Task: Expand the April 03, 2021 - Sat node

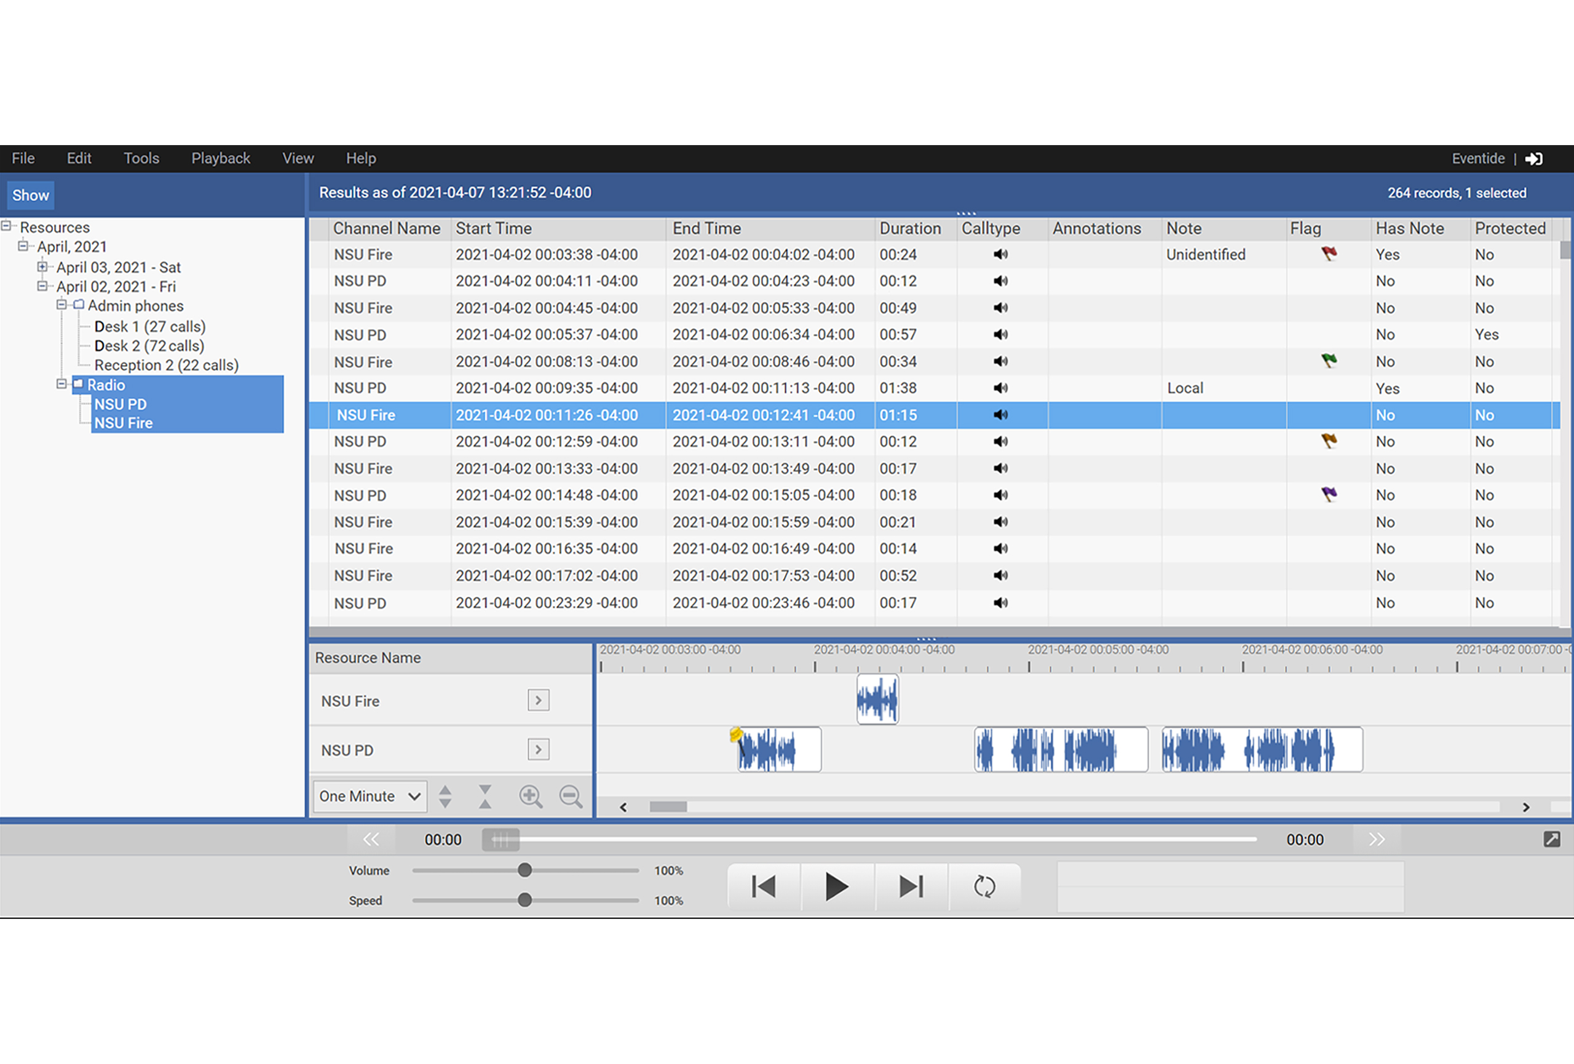Action: tap(42, 266)
